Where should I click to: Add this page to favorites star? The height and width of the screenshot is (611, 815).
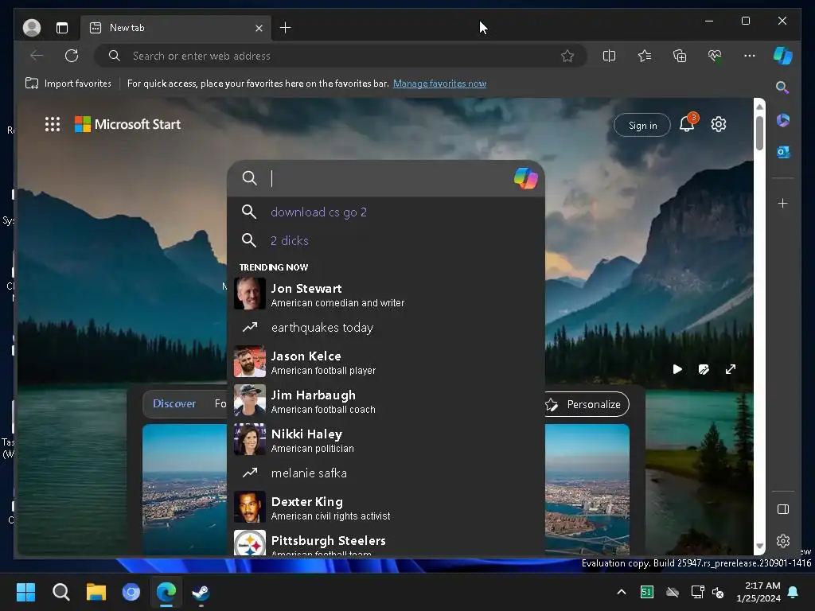[x=567, y=56]
